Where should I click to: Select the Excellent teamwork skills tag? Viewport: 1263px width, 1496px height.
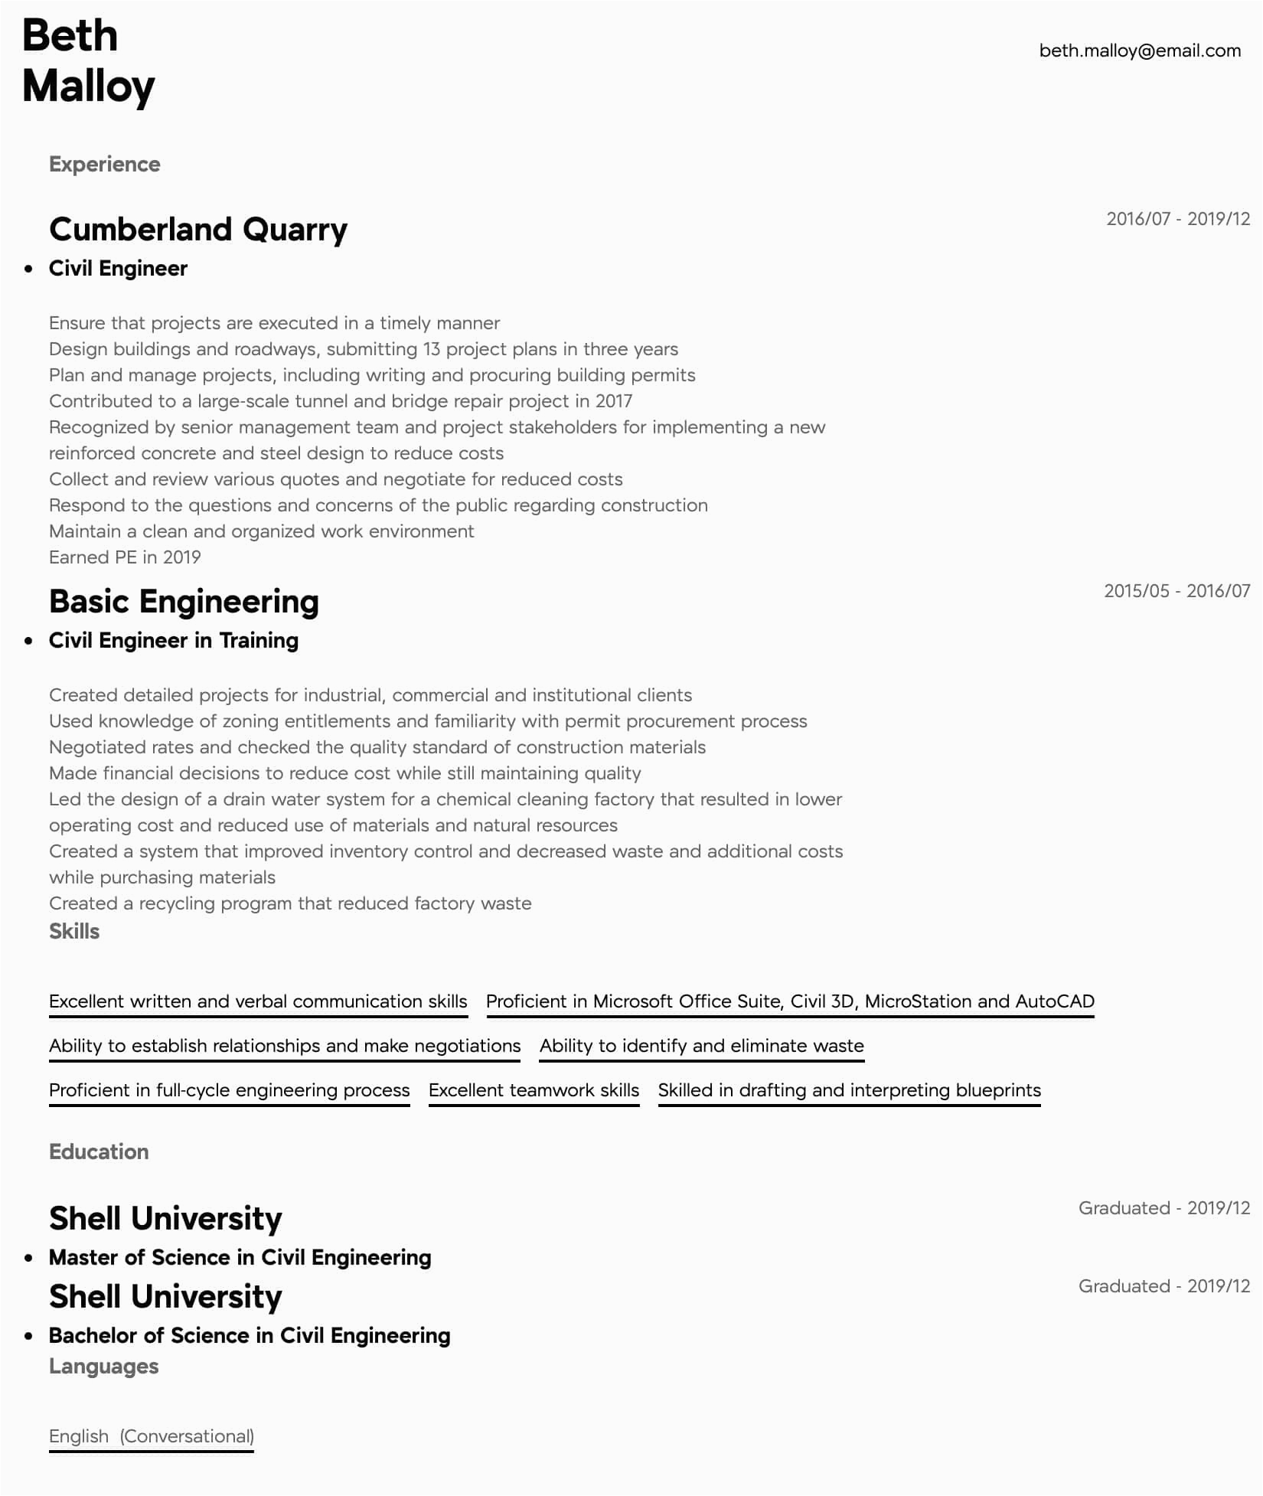tap(534, 1090)
